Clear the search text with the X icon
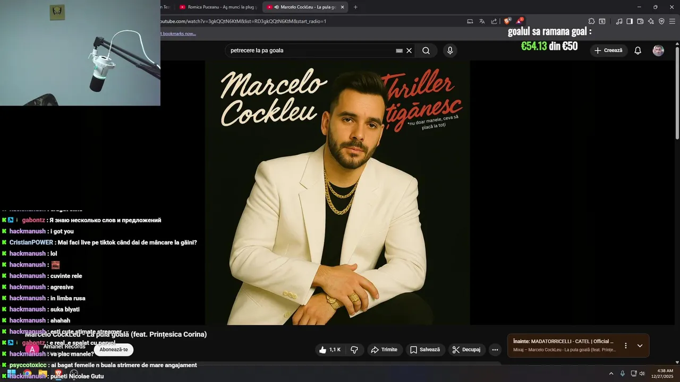This screenshot has width=680, height=382. tap(409, 50)
